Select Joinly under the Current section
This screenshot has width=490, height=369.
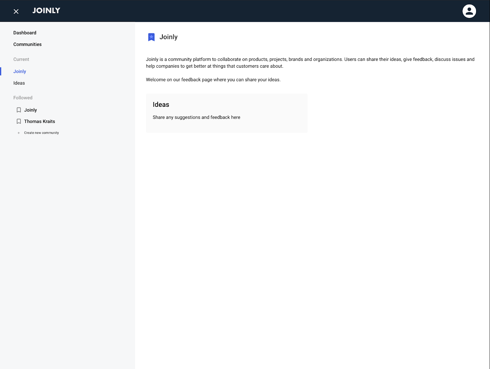(19, 71)
